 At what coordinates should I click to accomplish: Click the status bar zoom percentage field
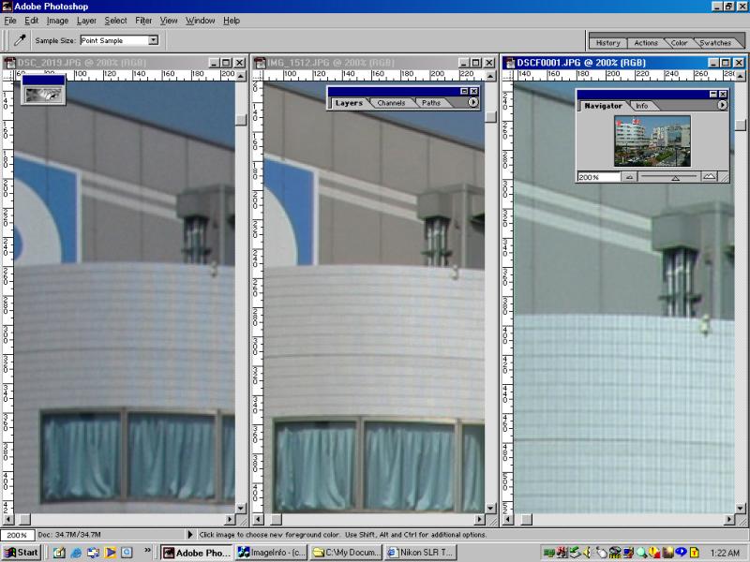click(x=17, y=535)
